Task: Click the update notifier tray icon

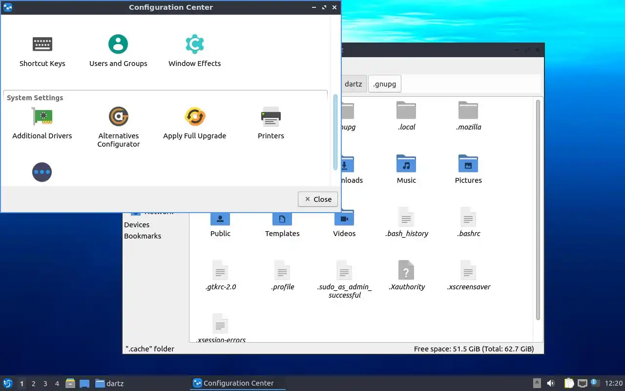Action: (595, 383)
